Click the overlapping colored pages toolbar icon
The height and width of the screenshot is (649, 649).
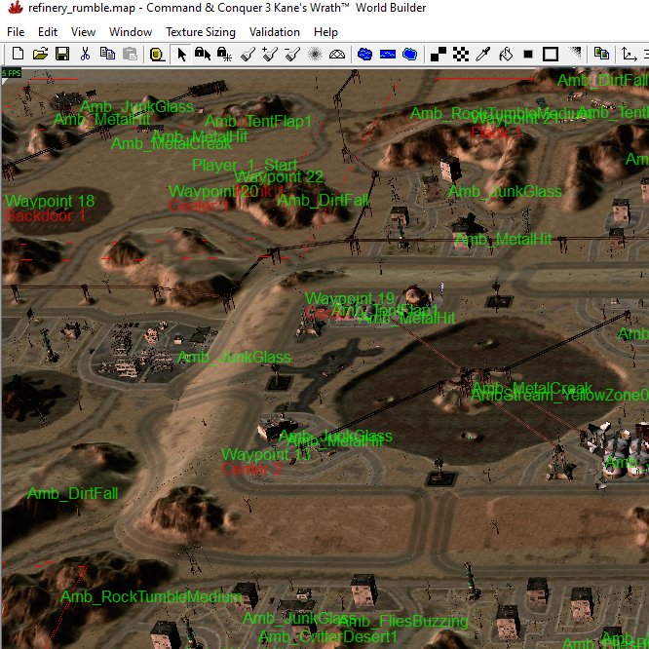[x=601, y=55]
